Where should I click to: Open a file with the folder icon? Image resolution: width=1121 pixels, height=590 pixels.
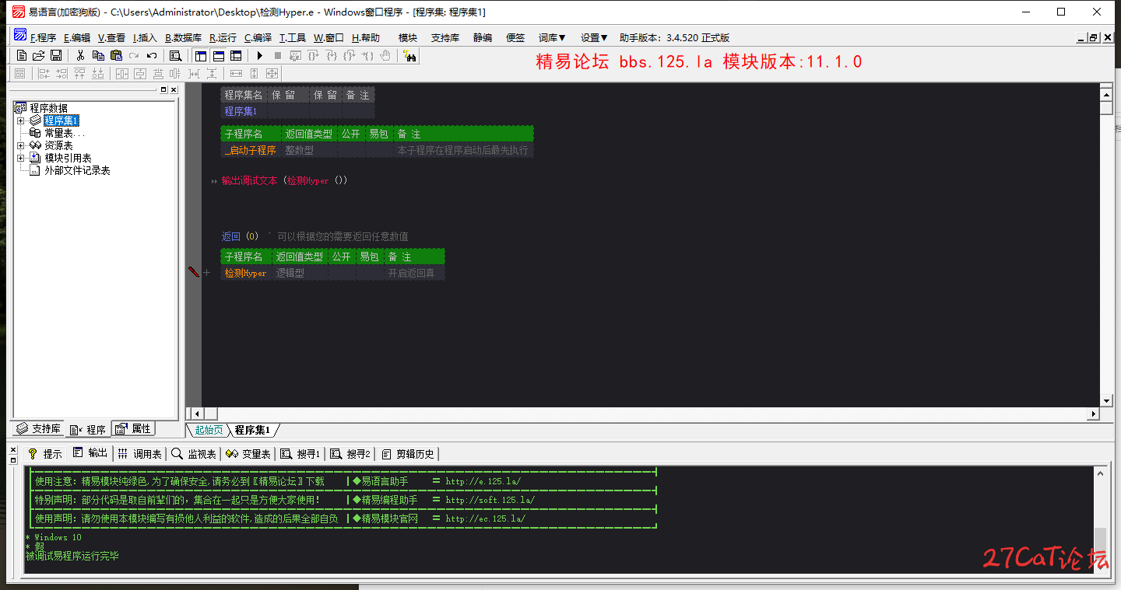[x=39, y=55]
